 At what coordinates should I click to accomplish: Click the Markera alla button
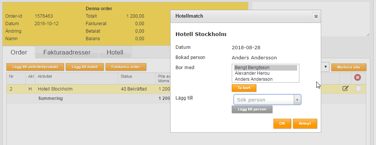click(x=349, y=67)
